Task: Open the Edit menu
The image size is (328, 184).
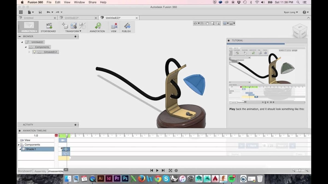Action: coord(58,2)
